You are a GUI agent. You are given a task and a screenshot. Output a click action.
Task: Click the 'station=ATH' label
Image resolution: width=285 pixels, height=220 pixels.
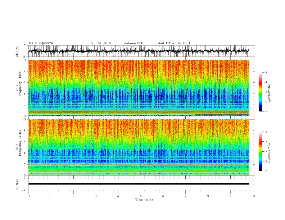point(134,43)
